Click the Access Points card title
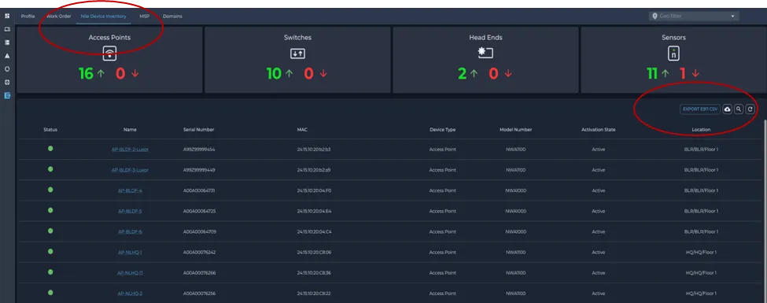The width and height of the screenshot is (767, 303). coord(109,37)
